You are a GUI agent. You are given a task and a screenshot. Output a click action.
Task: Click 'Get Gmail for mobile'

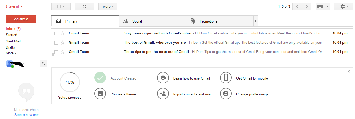[252, 78]
